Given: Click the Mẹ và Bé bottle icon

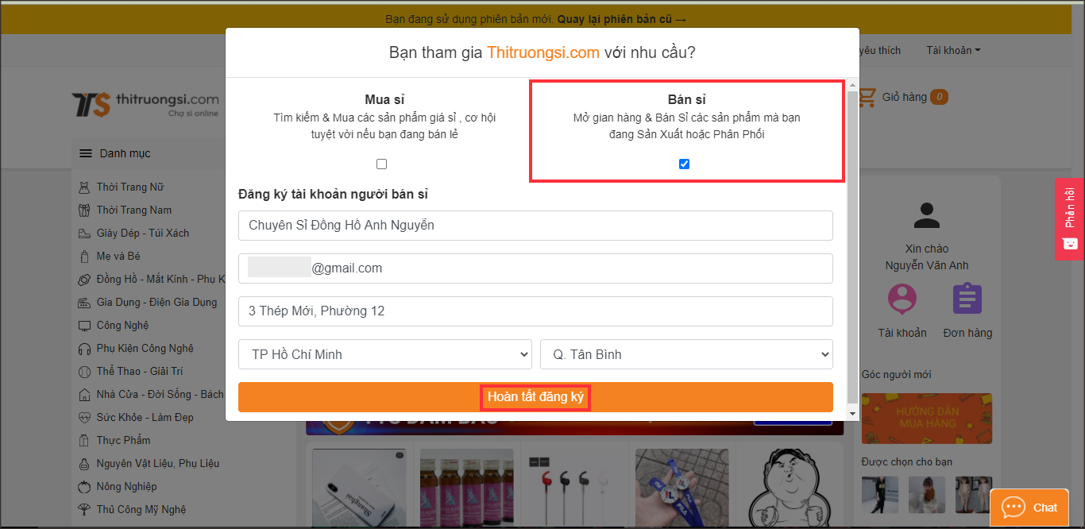Looking at the screenshot, I should click(x=84, y=257).
